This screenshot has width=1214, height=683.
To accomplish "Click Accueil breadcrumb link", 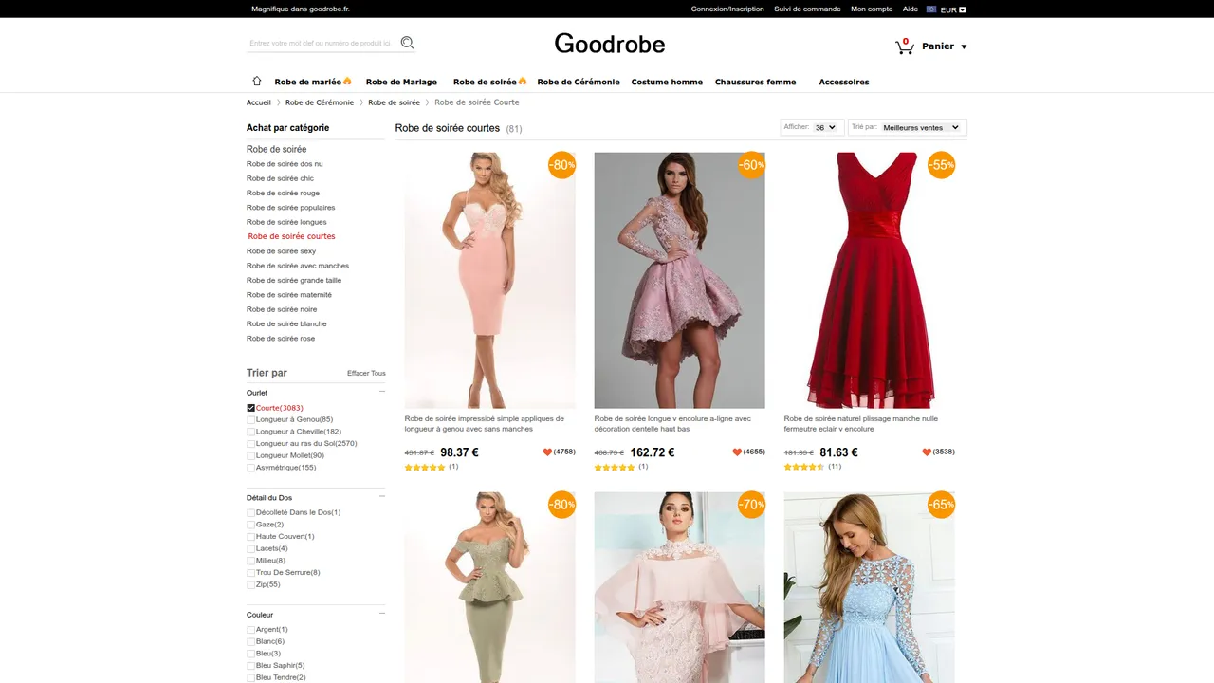I will pyautogui.click(x=259, y=102).
